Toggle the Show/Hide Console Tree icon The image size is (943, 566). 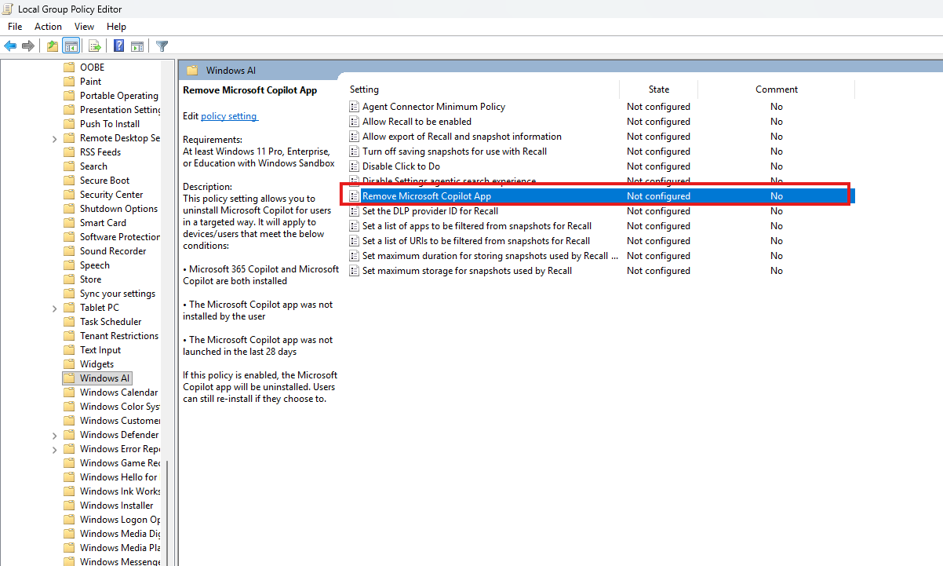click(71, 46)
